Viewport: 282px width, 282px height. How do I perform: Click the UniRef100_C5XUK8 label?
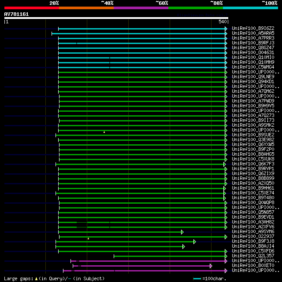pyautogui.click(x=253, y=159)
